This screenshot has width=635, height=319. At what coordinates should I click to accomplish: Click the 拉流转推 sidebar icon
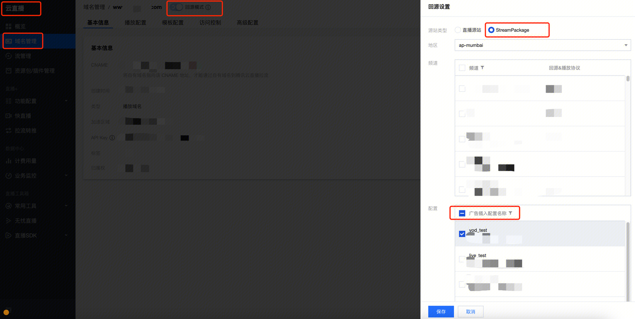8,131
